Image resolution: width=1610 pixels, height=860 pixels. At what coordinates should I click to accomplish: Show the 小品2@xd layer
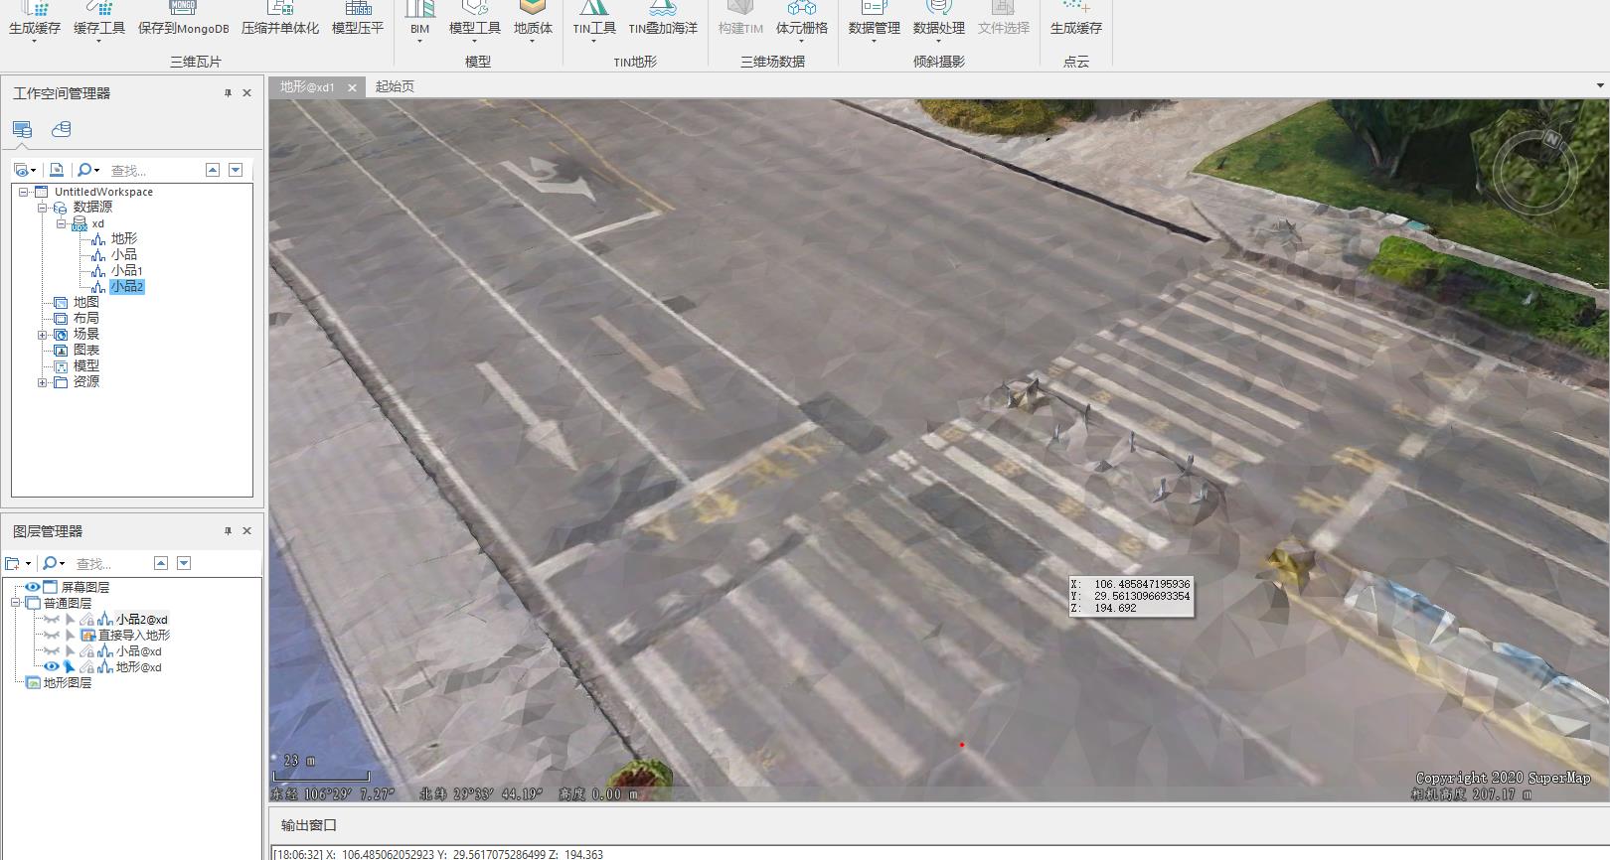click(51, 620)
